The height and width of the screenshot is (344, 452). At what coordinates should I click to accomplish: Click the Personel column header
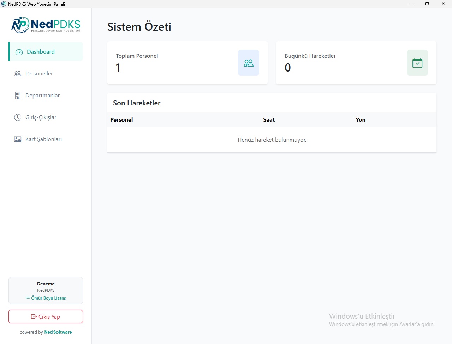coord(121,120)
